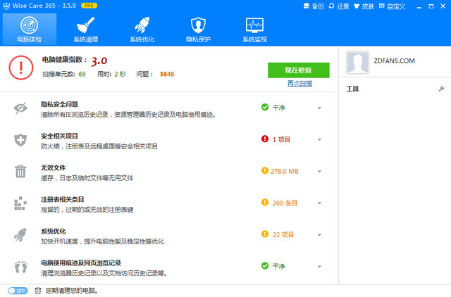The height and width of the screenshot is (297, 451).
Task: Minimize the Wise Care 365 window
Action: pyautogui.click(x=419, y=6)
